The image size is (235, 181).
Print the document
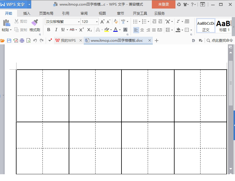tap(22, 41)
